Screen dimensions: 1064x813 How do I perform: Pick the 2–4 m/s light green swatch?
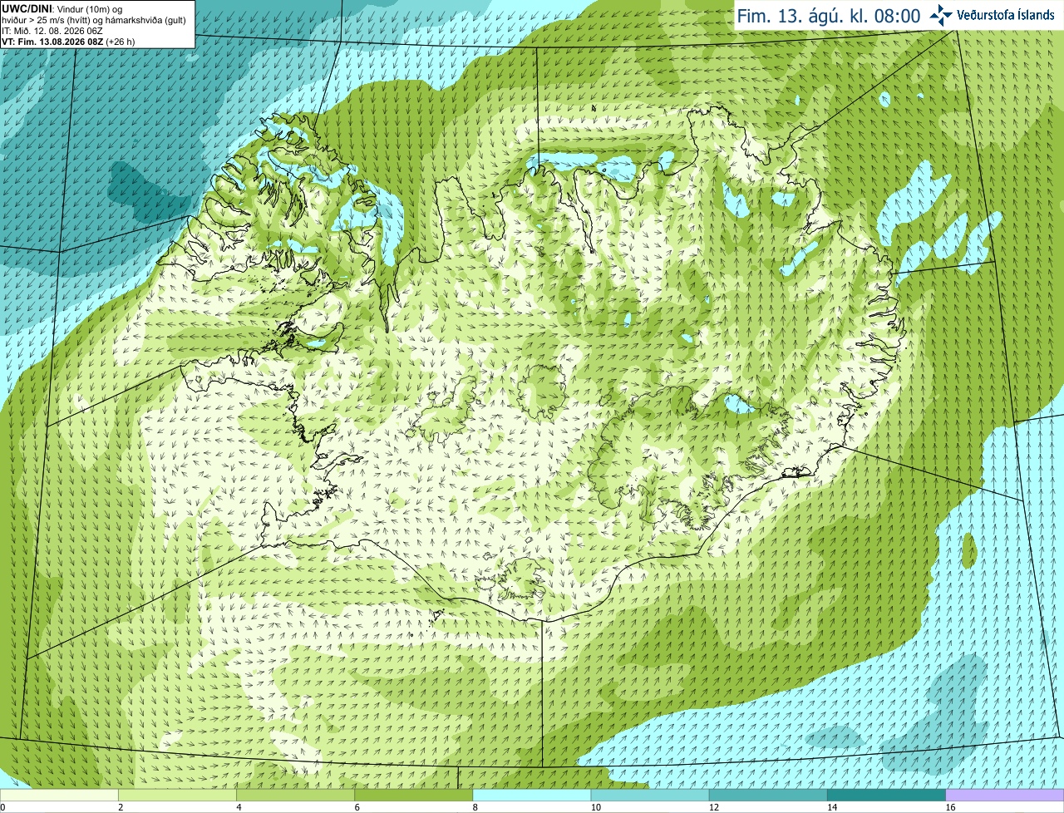click(x=177, y=795)
